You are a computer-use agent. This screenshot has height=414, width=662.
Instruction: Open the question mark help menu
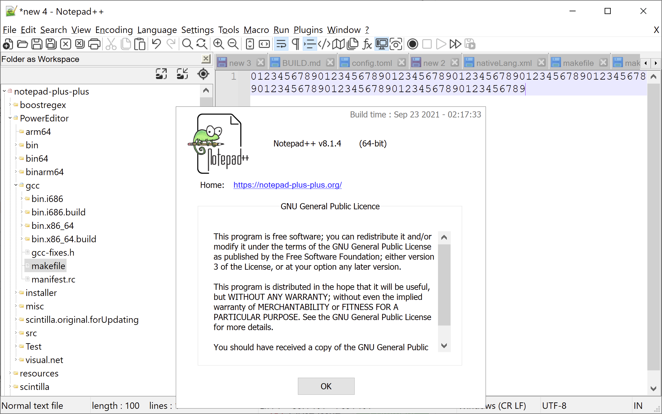pos(367,30)
